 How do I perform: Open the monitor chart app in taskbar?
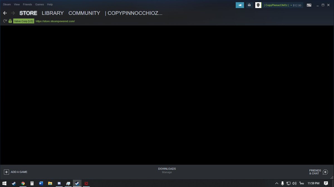pos(68,183)
